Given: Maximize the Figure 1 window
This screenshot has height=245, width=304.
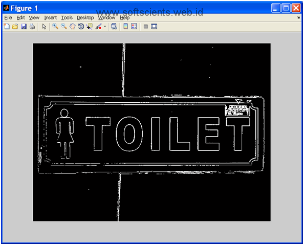Looking at the screenshot, I should coord(286,8).
